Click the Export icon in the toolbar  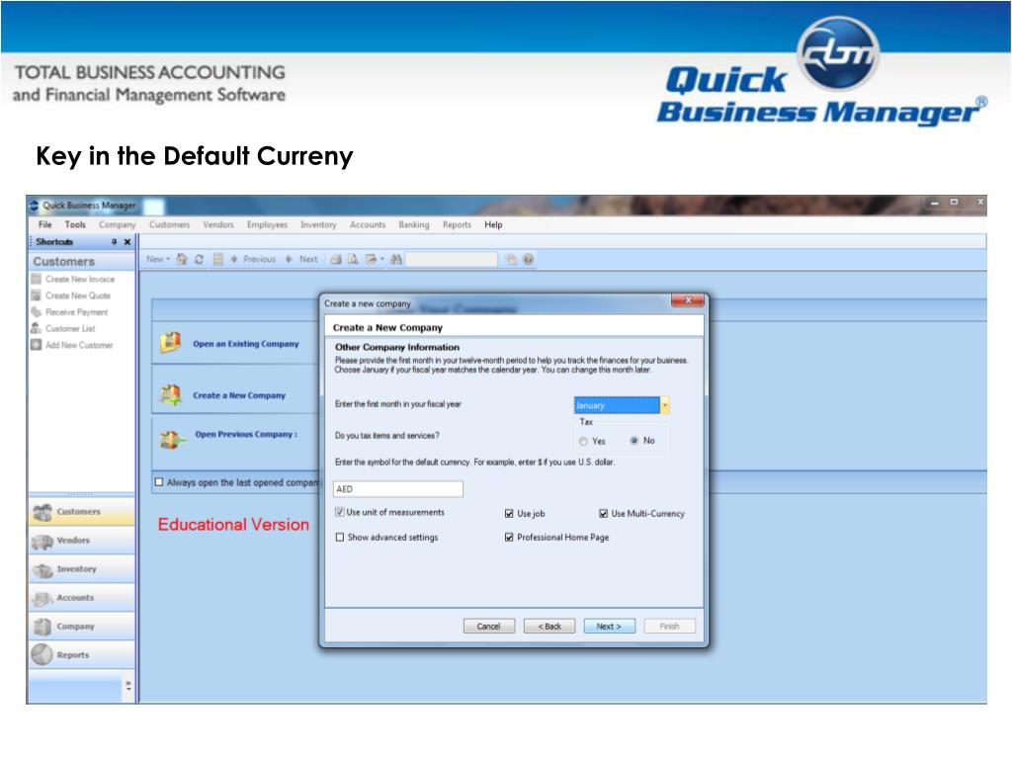372,260
